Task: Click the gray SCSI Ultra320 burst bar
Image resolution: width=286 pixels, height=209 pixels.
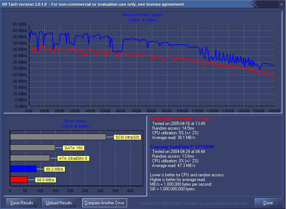Action: 58,137
